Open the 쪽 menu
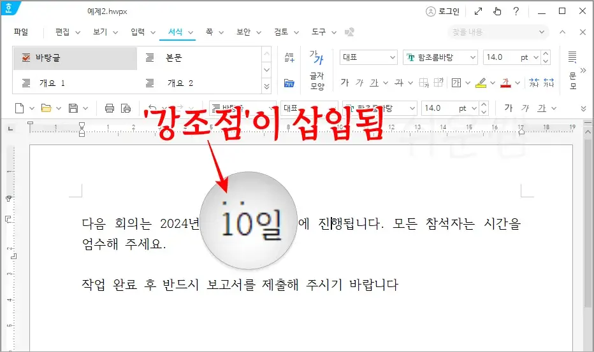 (209, 32)
